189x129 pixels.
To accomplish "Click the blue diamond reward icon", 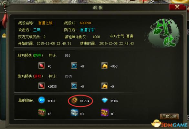I will point(105,100).
